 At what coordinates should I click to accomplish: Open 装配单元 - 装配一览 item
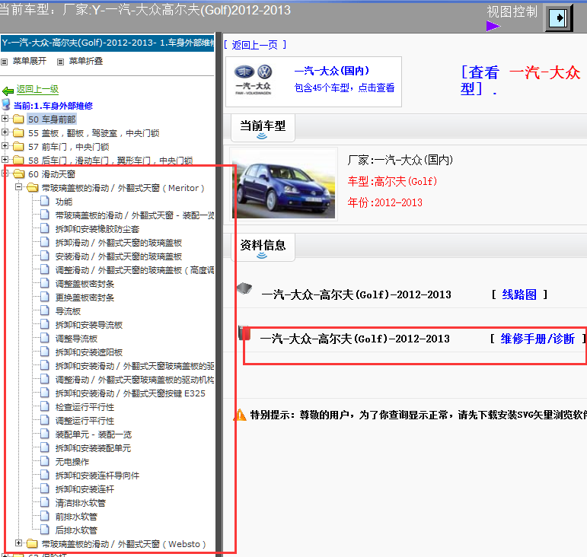coord(94,434)
